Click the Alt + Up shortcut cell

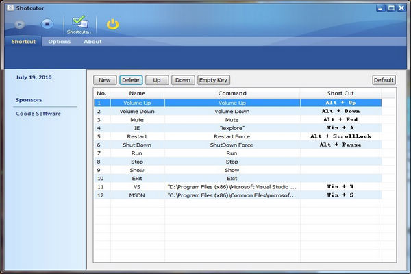tap(340, 103)
